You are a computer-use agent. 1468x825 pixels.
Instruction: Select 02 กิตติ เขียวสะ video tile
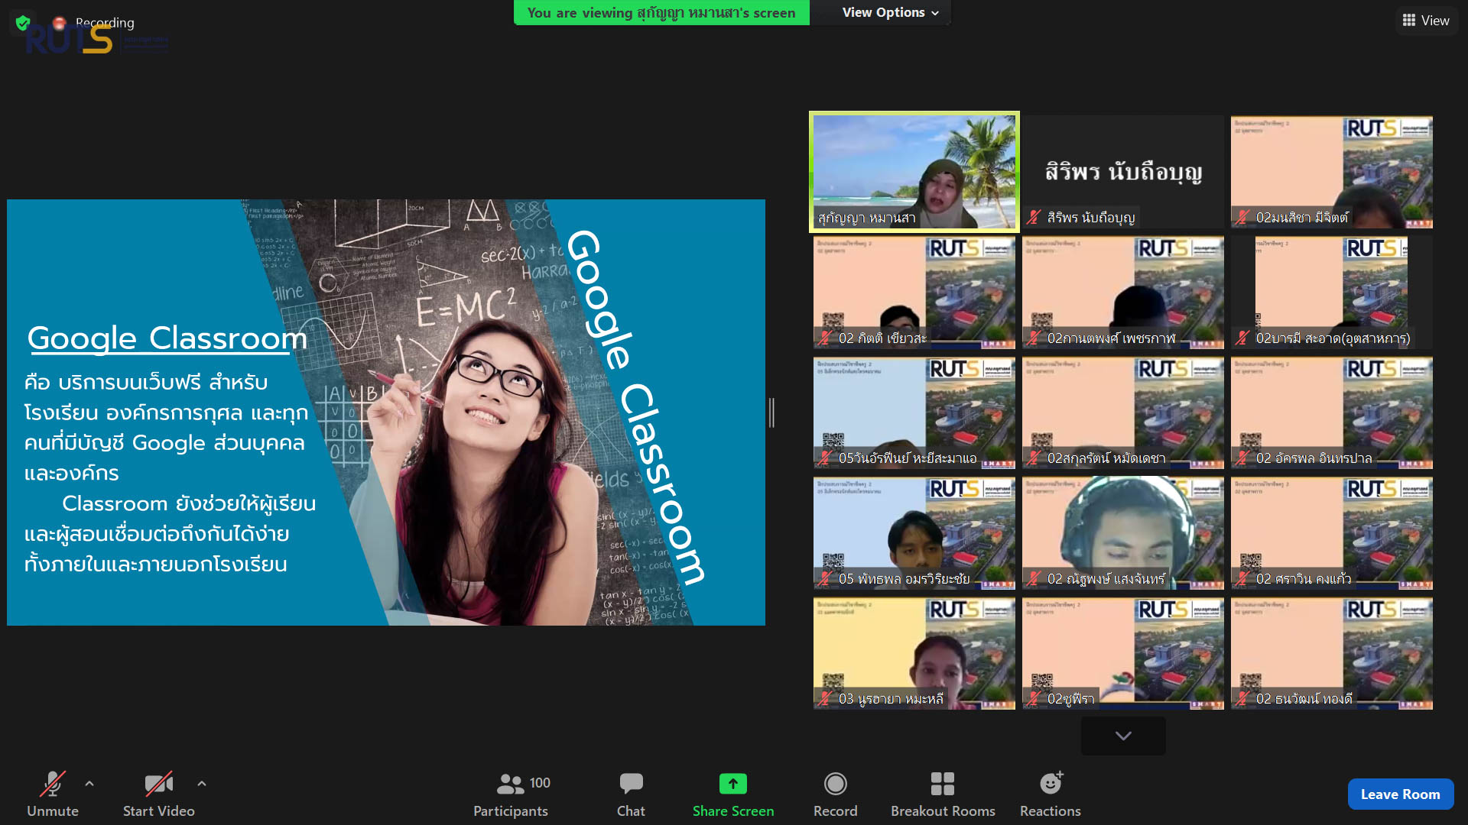(x=914, y=293)
